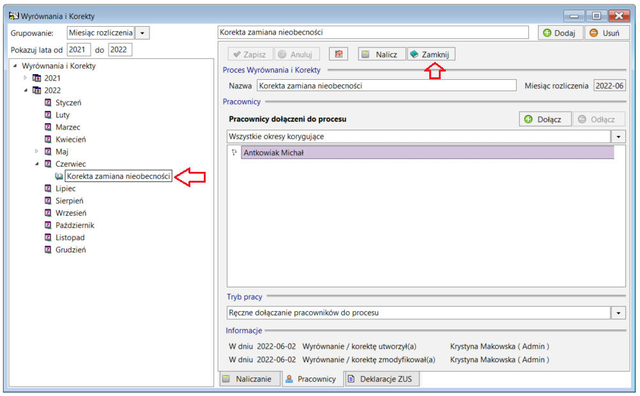
Task: Click the chart icon button beside Anuluj
Action: click(x=339, y=54)
